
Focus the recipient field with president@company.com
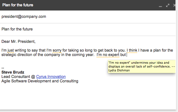tap(88, 17)
